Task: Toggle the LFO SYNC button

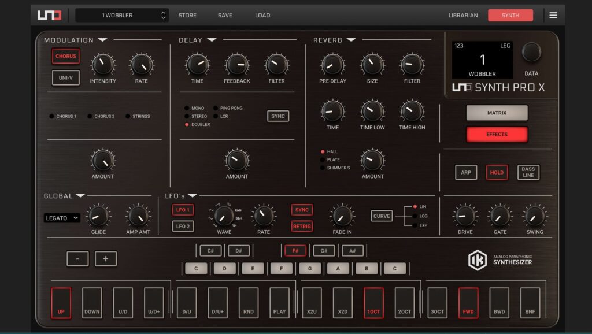Action: (x=302, y=210)
